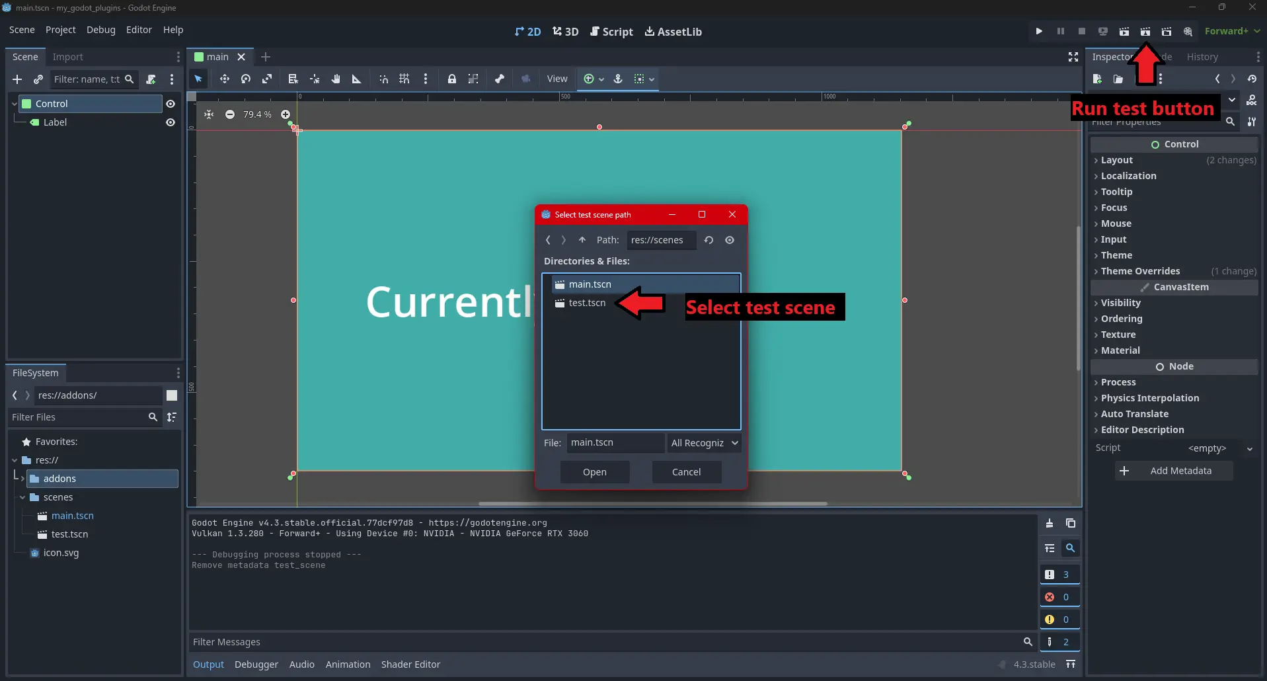The height and width of the screenshot is (681, 1267).
Task: Toggle distraction-free mode
Action: pyautogui.click(x=1073, y=57)
